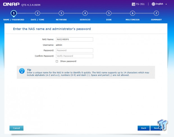
Task: Go to step 5 circle Disk
Action: coord(109,13)
